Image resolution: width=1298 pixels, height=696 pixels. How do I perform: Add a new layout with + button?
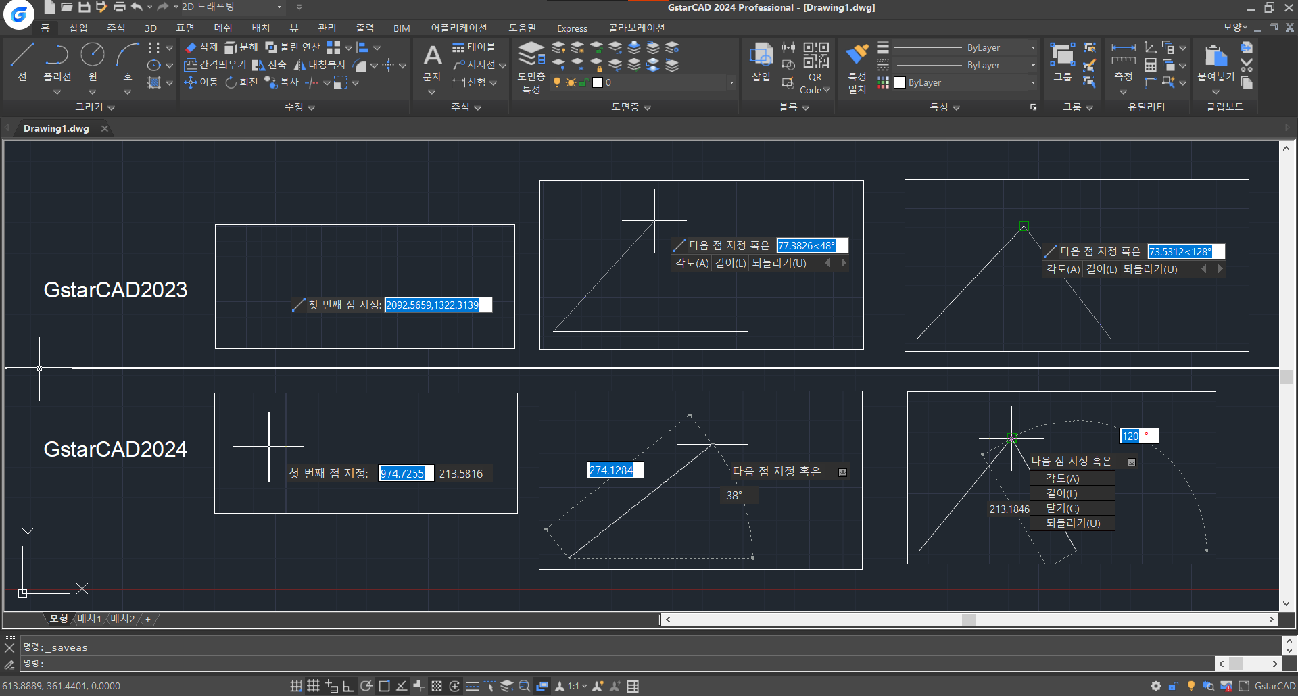tap(148, 619)
